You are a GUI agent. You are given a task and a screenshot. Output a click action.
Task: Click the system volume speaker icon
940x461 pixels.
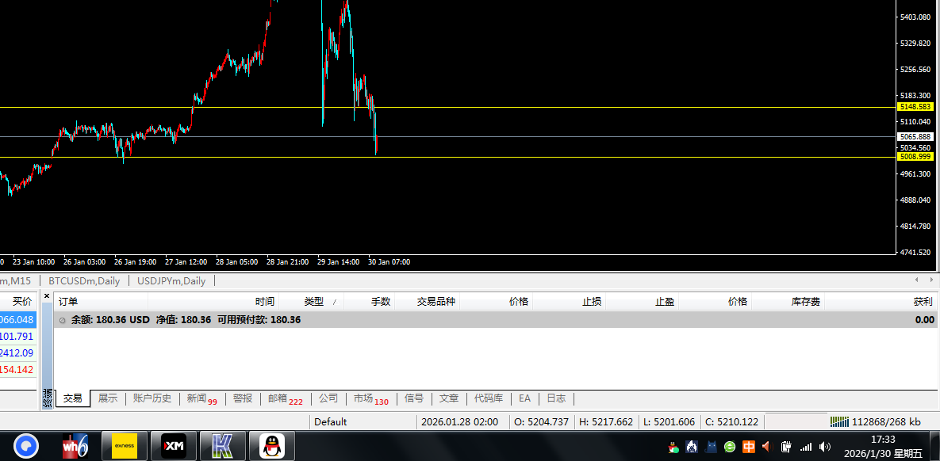[824, 447]
